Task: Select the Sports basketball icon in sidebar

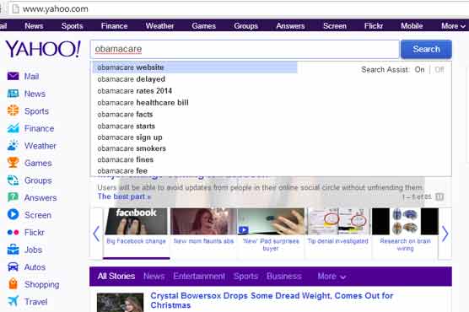Action: (x=13, y=110)
